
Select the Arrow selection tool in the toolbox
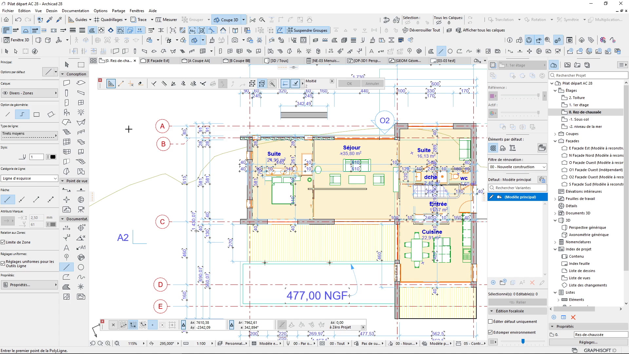coord(67,65)
